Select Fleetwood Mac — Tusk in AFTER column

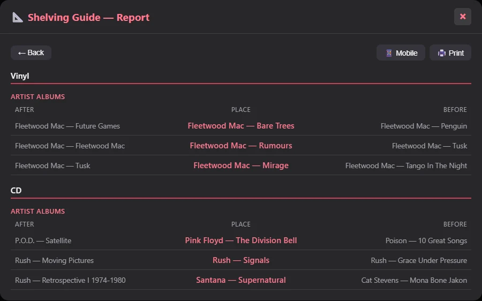point(52,165)
